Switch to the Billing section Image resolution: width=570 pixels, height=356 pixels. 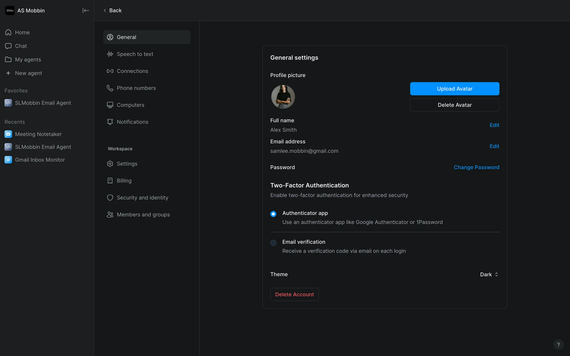coord(124,181)
